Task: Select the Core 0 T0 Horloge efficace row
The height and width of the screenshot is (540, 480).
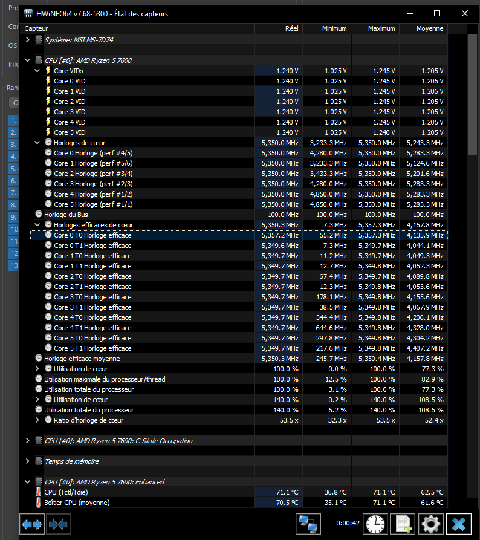Action: point(239,235)
